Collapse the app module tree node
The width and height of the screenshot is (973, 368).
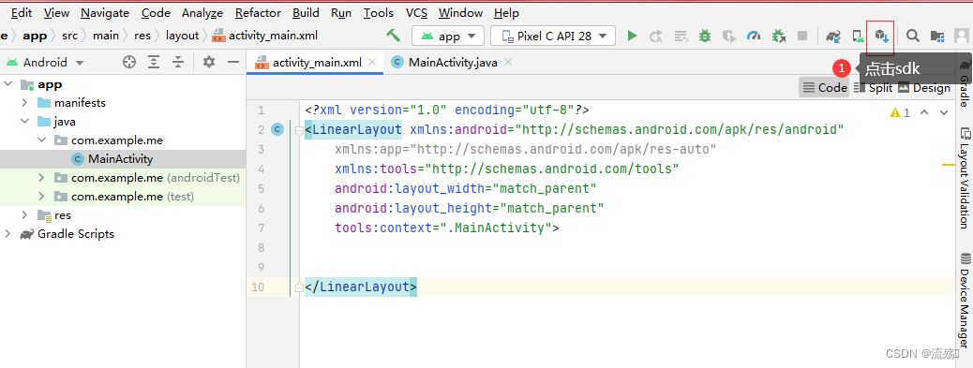pos(8,84)
